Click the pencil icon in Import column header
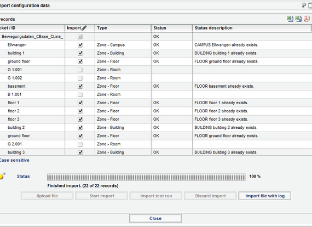Image resolution: width=312 pixels, height=227 pixels. coord(84,28)
